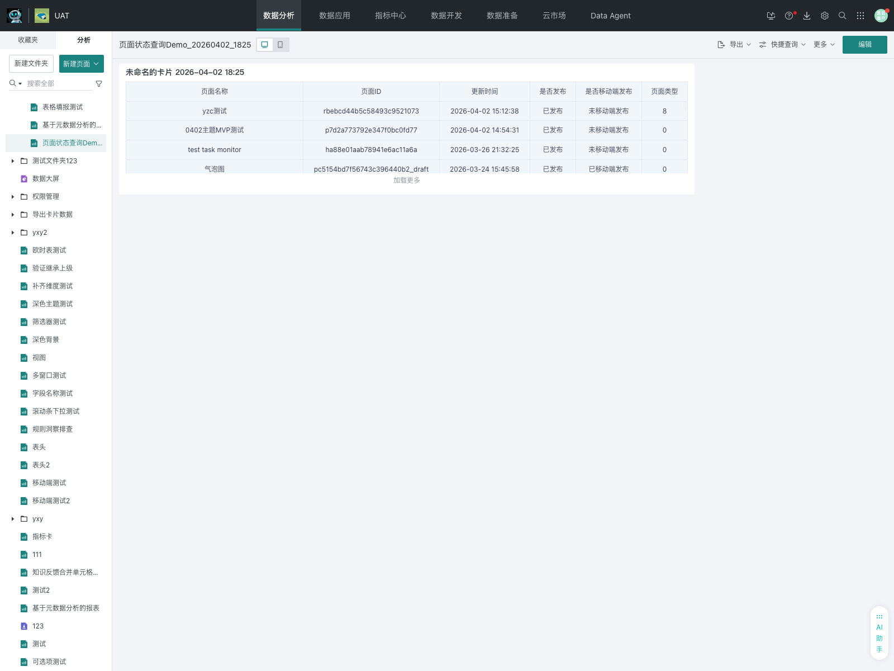894x671 pixels.
Task: Expand the 测试文件夹123 folder
Action: (13, 161)
